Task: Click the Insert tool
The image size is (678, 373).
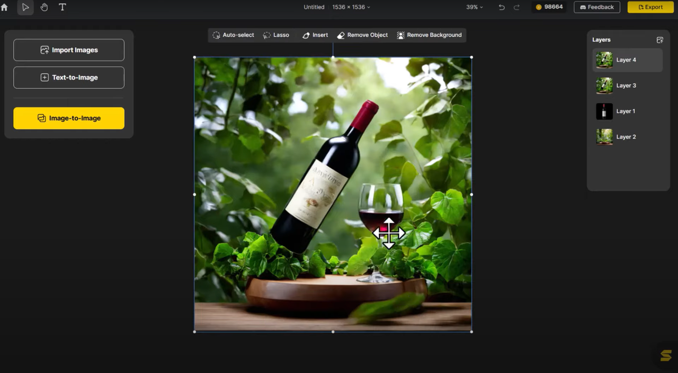Action: [x=315, y=35]
